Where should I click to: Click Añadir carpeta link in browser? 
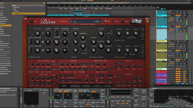click(4, 73)
